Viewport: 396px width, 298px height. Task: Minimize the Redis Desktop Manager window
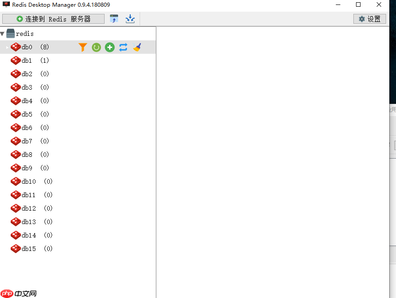click(x=338, y=4)
